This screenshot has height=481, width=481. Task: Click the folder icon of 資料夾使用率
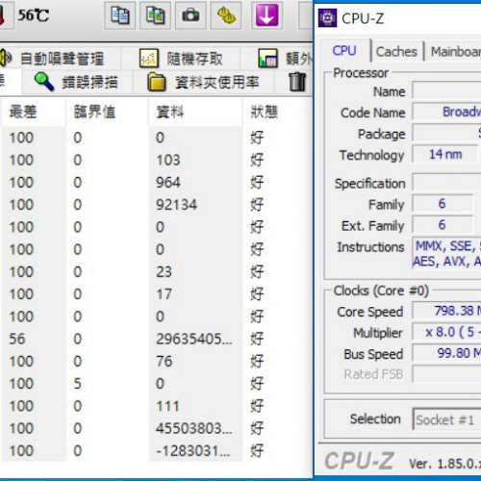[157, 83]
